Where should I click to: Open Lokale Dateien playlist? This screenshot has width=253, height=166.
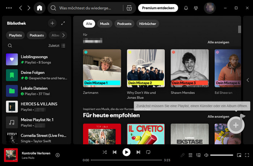(37, 91)
